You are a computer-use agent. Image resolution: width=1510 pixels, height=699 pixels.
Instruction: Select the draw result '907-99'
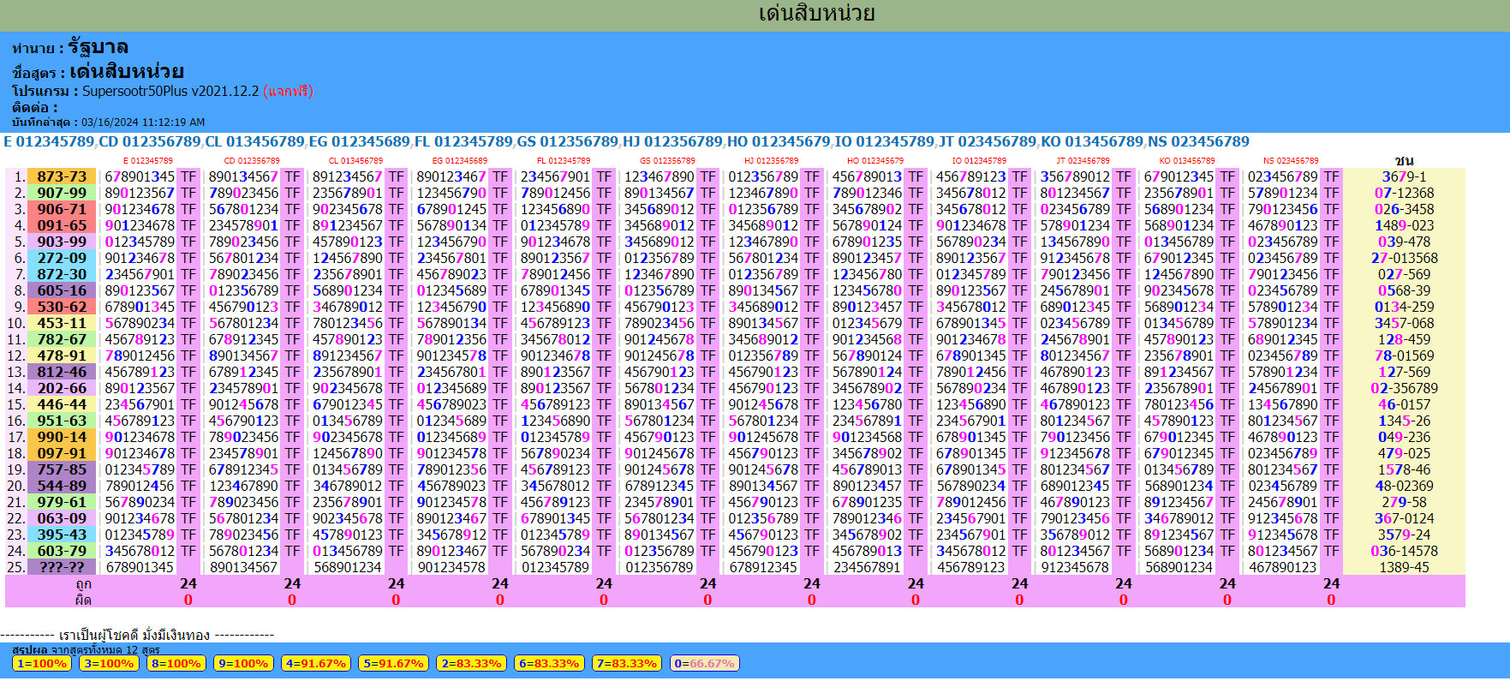62,193
